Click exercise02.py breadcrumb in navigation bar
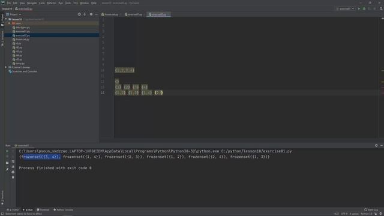Screen dimensions: 384x216 pyautogui.click(x=24, y=9)
